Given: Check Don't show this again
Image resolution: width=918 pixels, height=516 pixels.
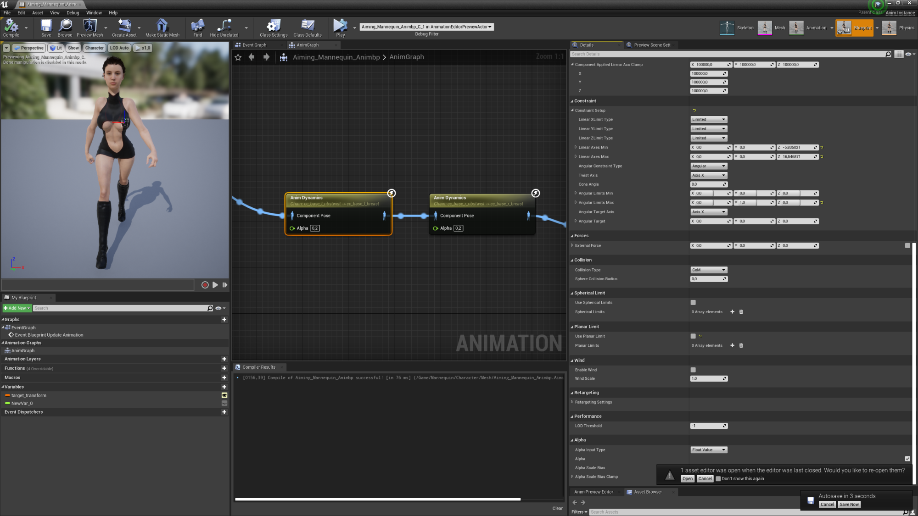Looking at the screenshot, I should pos(718,479).
